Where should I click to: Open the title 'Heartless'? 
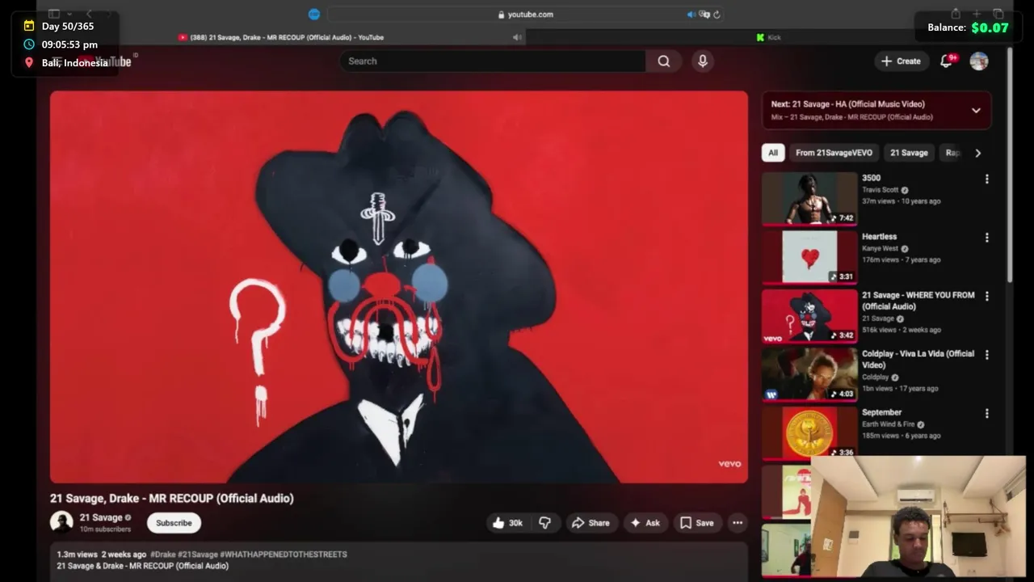pos(879,237)
